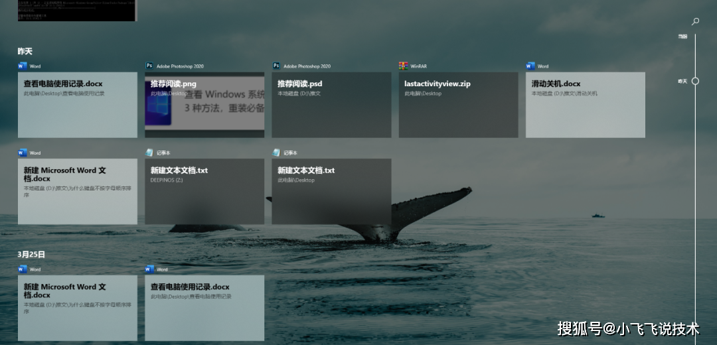This screenshot has width=717, height=345.
Task: Click 记事本 label above the DEEPINOS text file
Action: 163,153
